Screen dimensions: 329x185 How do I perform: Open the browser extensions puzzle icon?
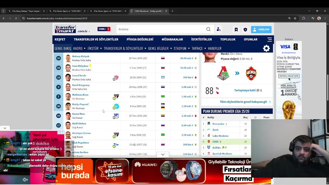(304, 18)
